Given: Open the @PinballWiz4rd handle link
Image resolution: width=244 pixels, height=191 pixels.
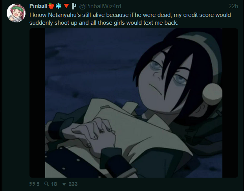Looking at the screenshot, I should pyautogui.click(x=100, y=6).
